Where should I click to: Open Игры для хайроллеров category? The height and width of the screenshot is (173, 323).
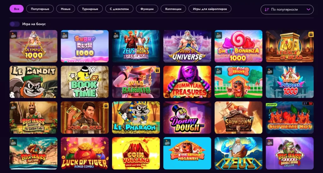pyautogui.click(x=210, y=9)
